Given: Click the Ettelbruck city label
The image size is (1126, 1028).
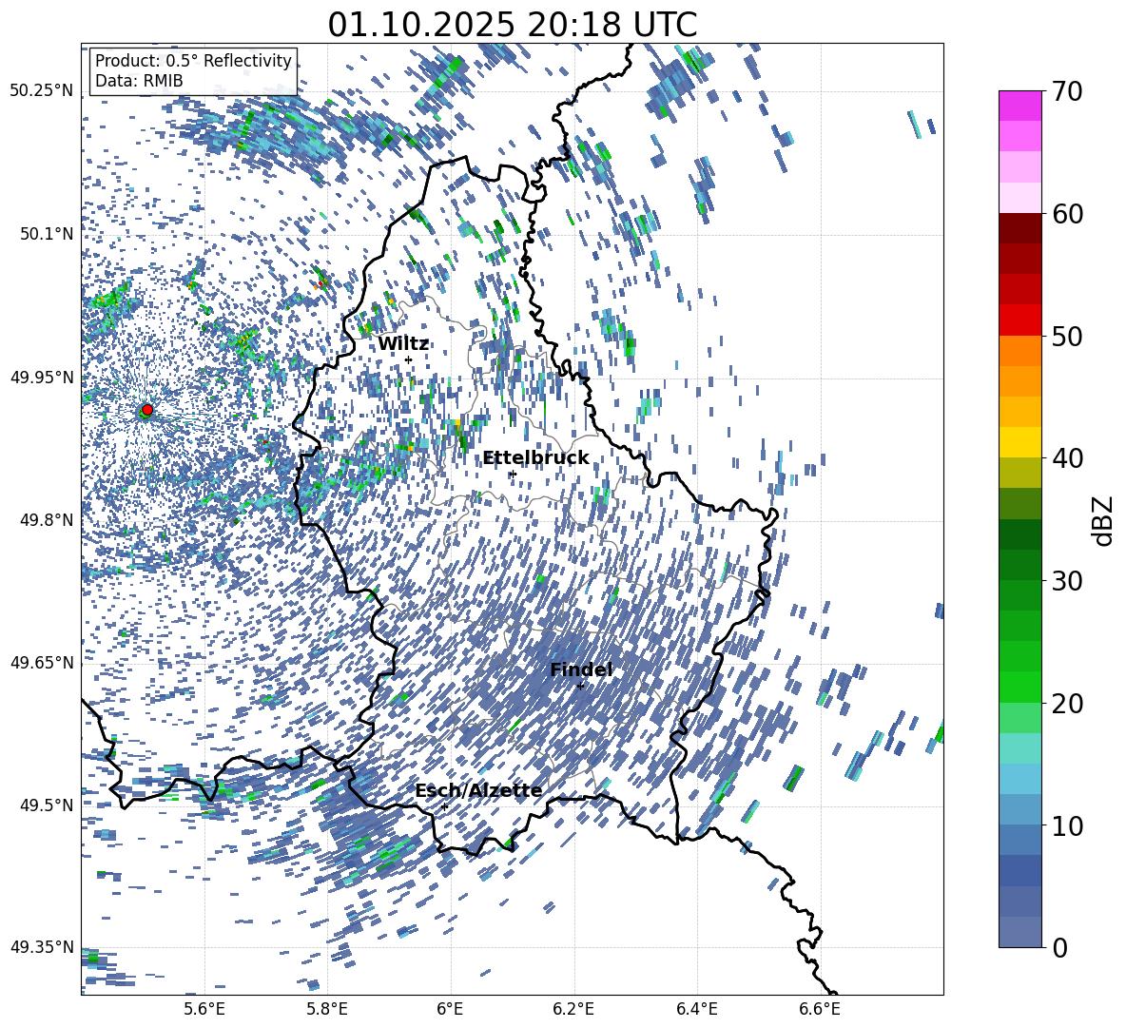Looking at the screenshot, I should point(535,458).
